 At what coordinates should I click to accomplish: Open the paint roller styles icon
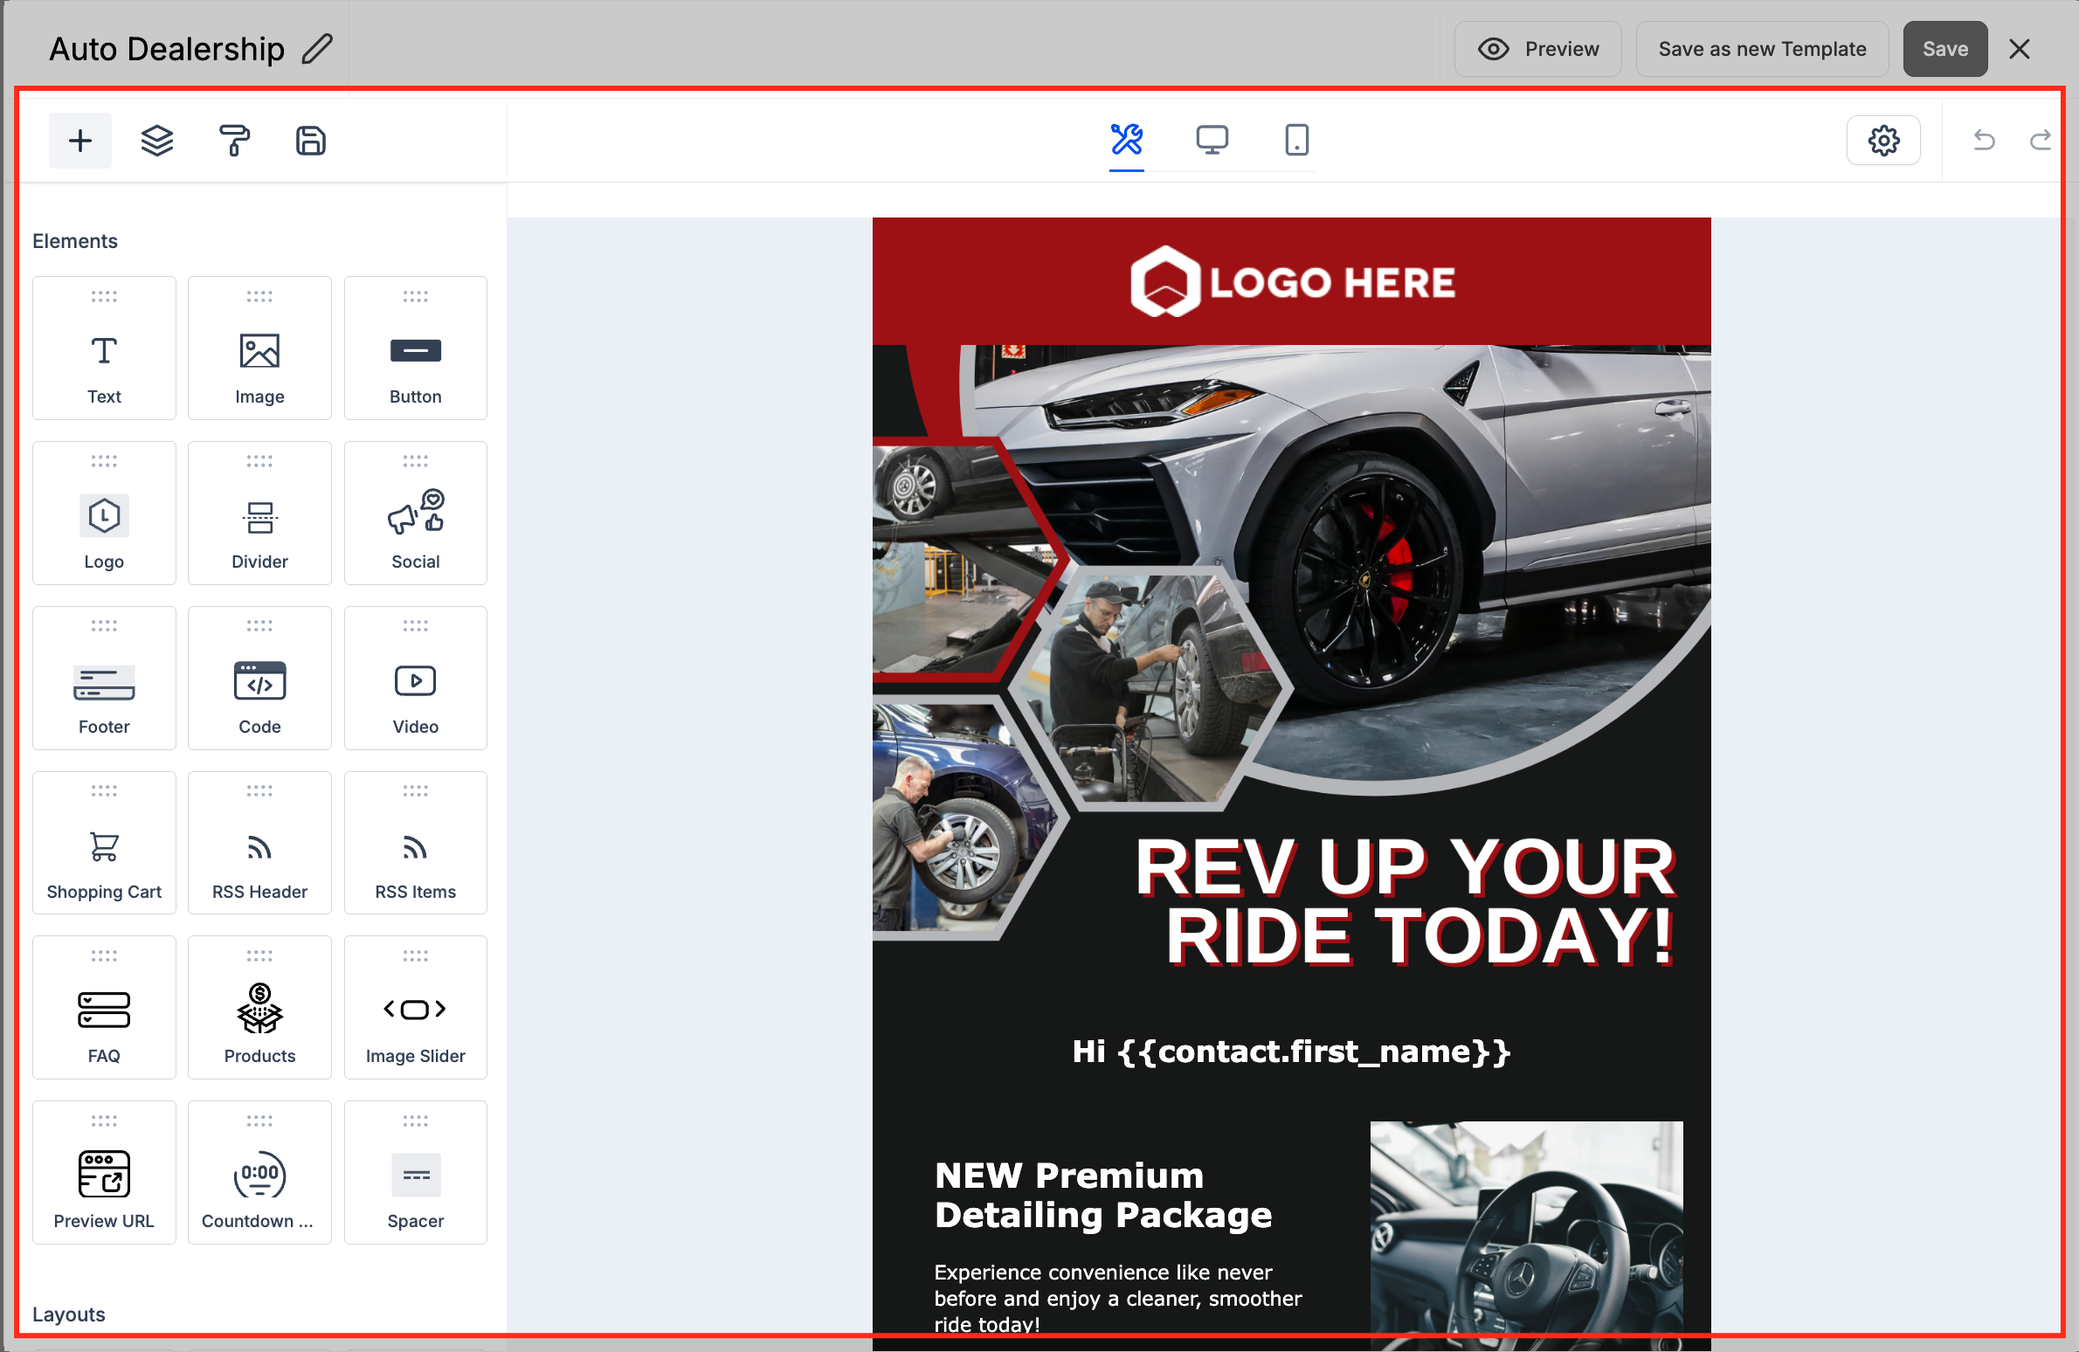(x=233, y=140)
